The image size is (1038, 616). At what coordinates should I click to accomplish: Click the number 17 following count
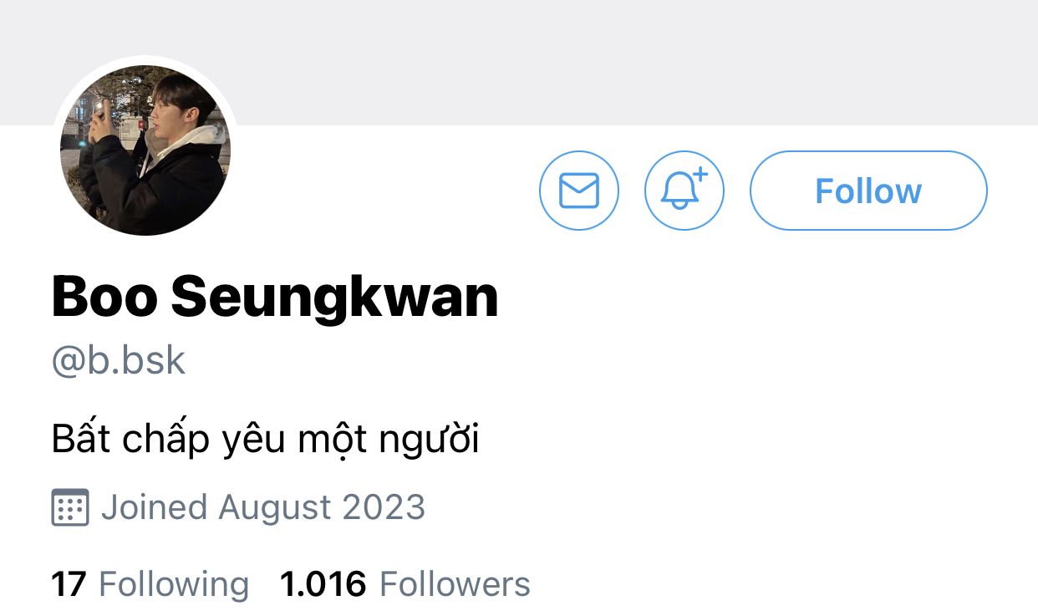[69, 584]
